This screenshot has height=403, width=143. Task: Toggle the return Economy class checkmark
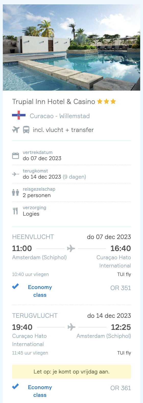(x=16, y=386)
